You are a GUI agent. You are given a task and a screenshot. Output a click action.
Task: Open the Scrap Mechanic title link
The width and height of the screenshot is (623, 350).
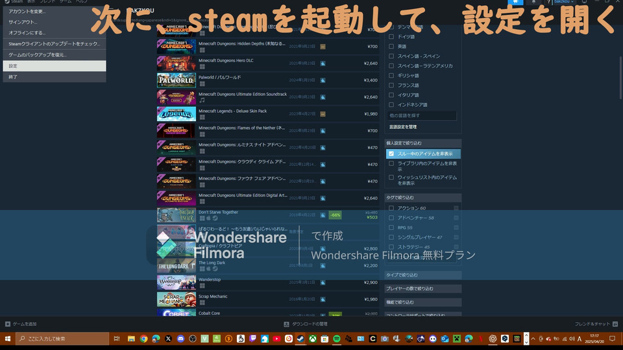[x=213, y=296]
